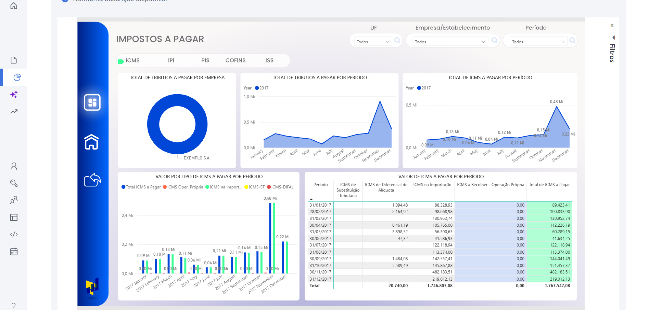Screen dimensions: 649x310
Task: Sort table by Período column header
Action: [320, 185]
